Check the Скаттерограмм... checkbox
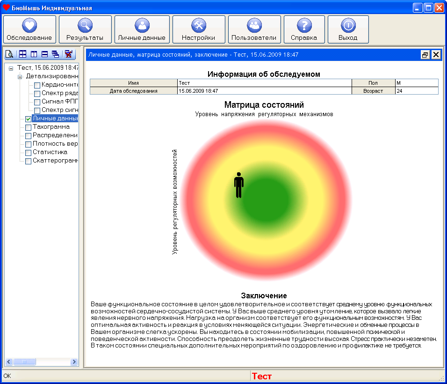Screen dimensions: 447x384 pyautogui.click(x=28, y=161)
